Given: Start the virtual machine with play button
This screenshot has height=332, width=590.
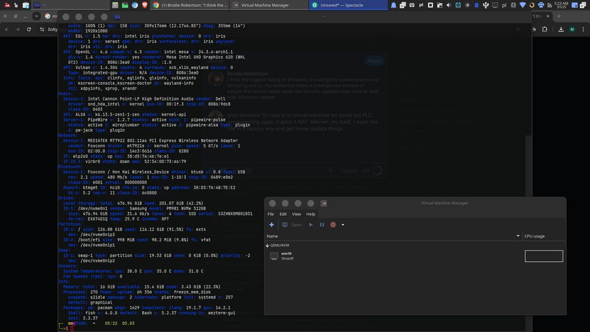Looking at the screenshot, I should tap(311, 225).
